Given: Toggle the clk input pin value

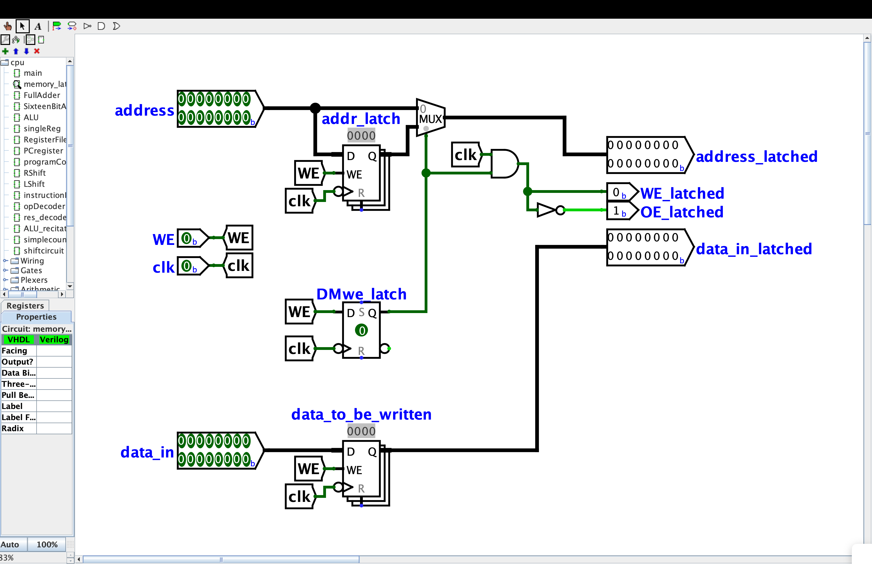Looking at the screenshot, I should (x=187, y=266).
